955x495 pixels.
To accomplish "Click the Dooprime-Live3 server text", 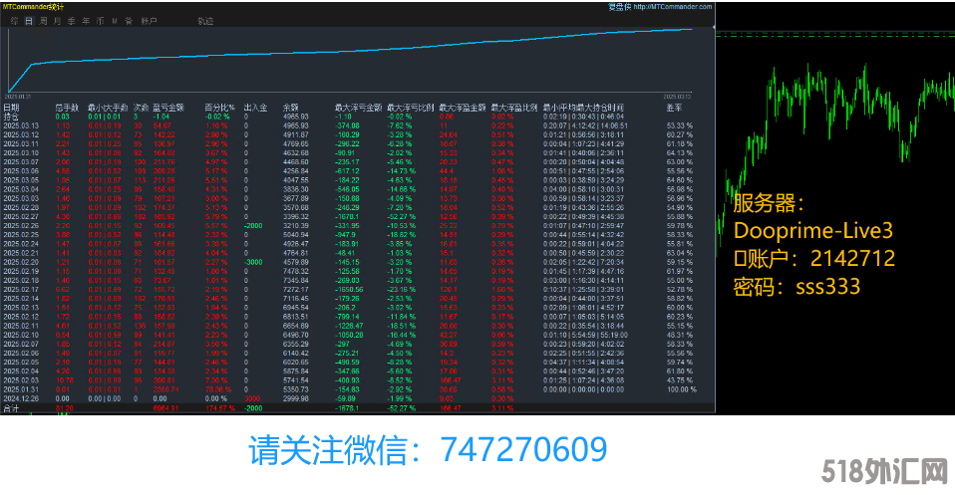I will [x=813, y=231].
